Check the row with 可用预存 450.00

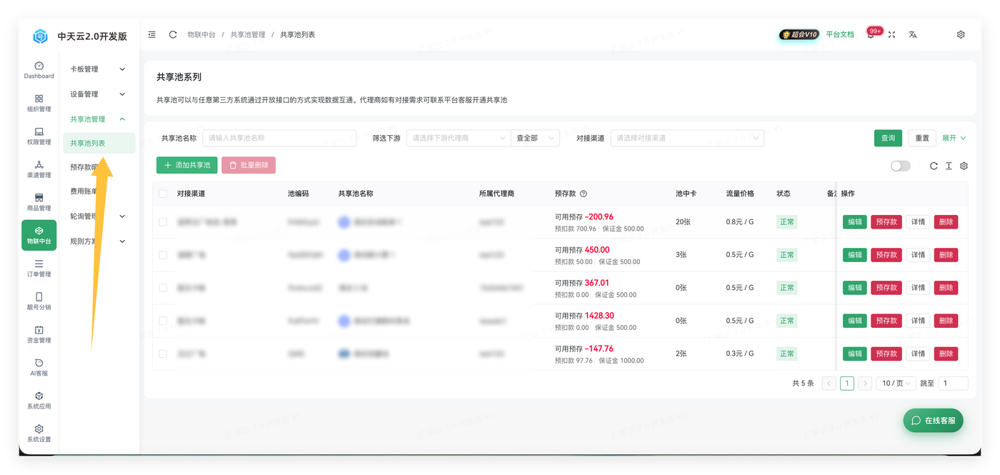(x=163, y=255)
